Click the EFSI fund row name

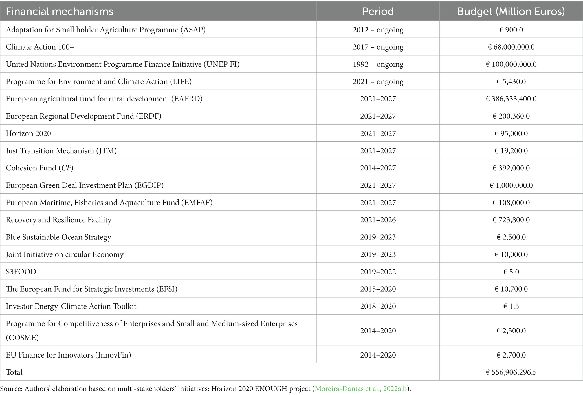(92, 289)
